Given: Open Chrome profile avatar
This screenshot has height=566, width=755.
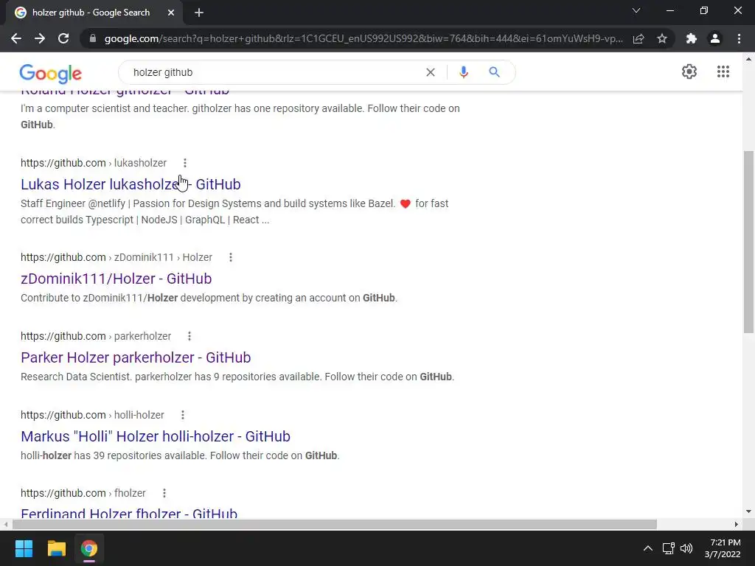Looking at the screenshot, I should pos(715,38).
